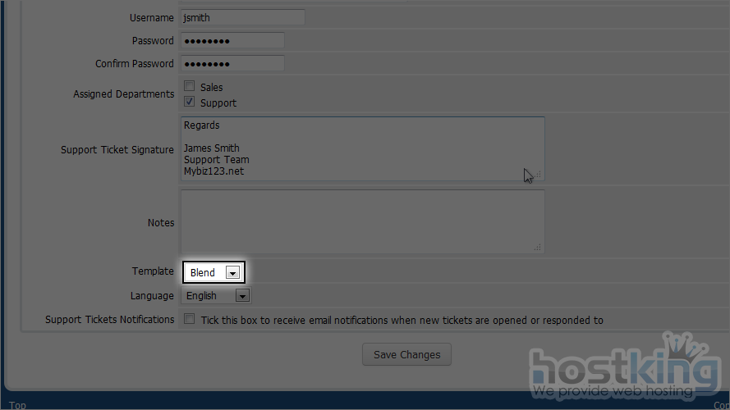Viewport: 730px width, 410px height.
Task: Click the Username field label
Action: pyautogui.click(x=152, y=17)
